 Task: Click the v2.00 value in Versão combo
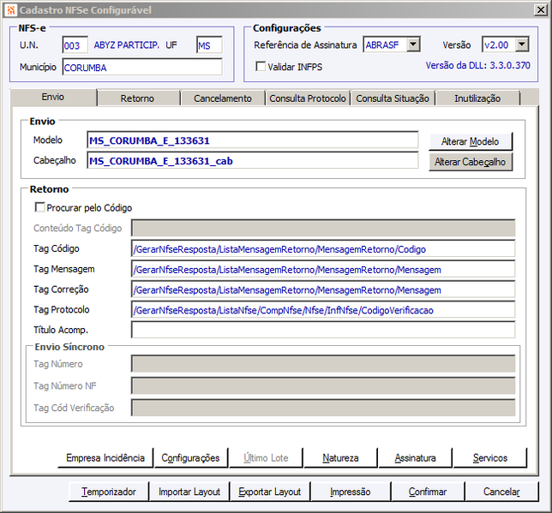[x=496, y=45]
